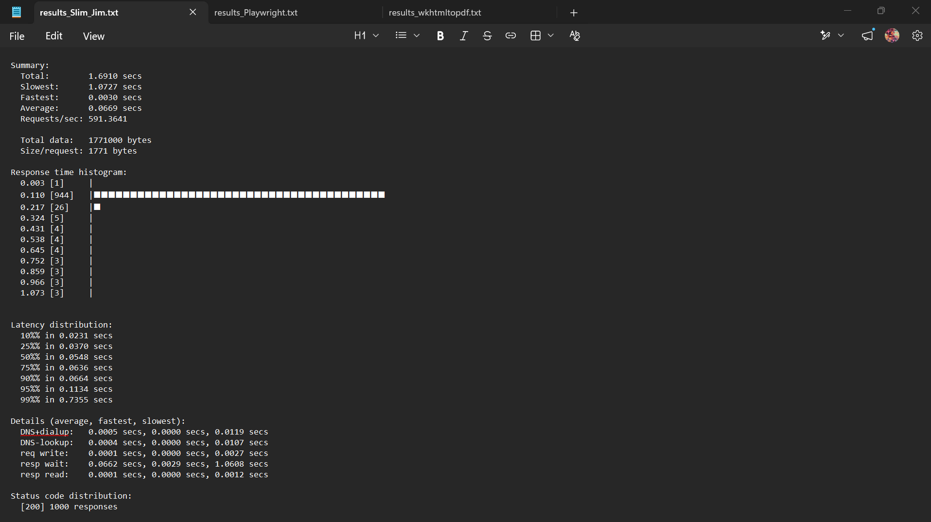Close the Notepad window

click(x=915, y=11)
